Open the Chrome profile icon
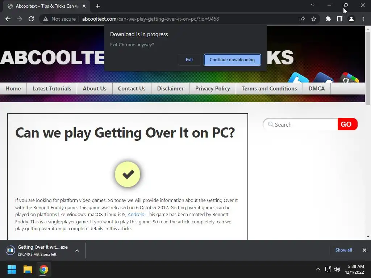Viewport: 371px width, 278px height. tap(351, 19)
